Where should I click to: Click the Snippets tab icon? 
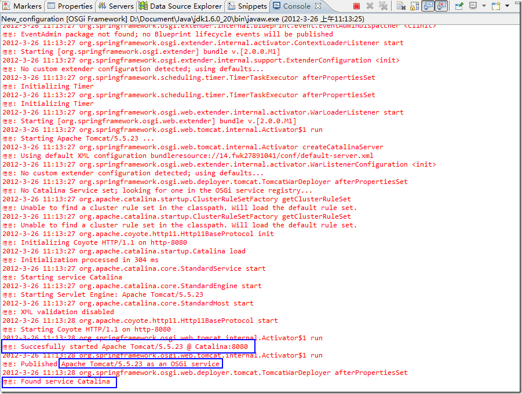pos(231,6)
